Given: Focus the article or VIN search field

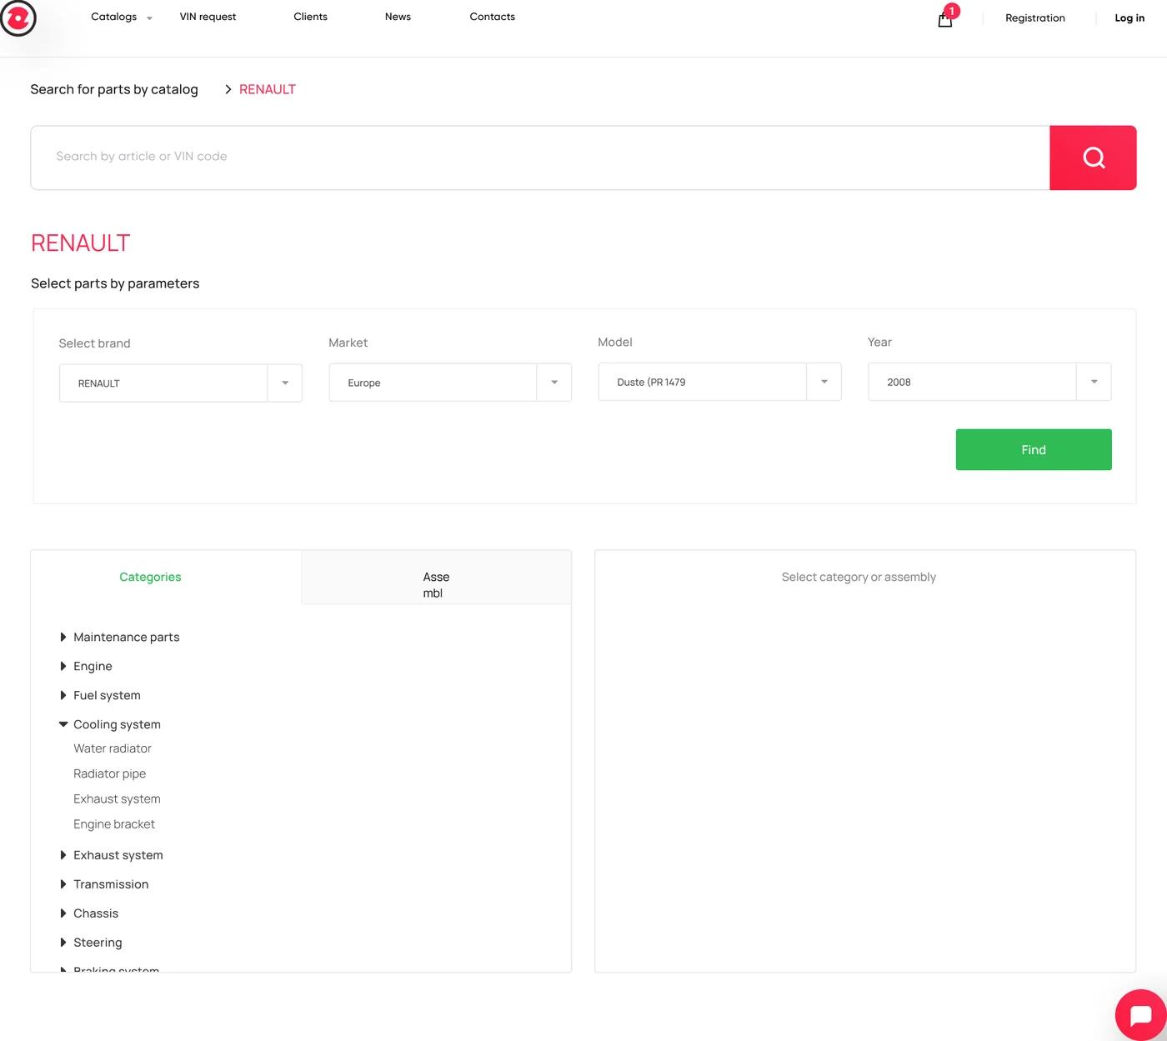Looking at the screenshot, I should tap(540, 158).
